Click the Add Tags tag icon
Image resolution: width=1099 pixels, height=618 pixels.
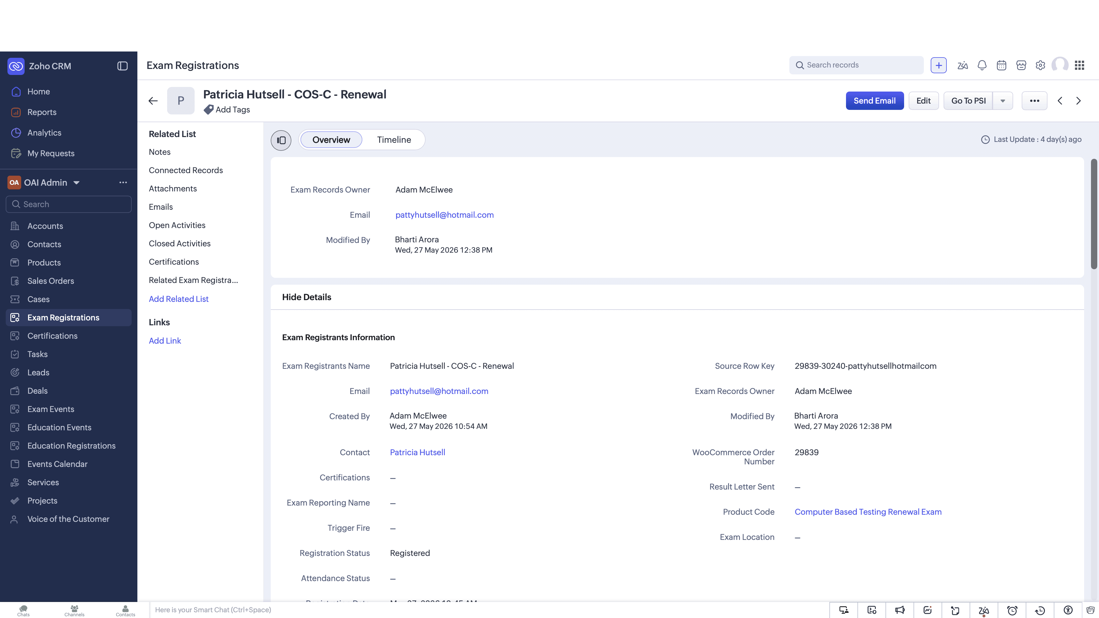pyautogui.click(x=209, y=110)
